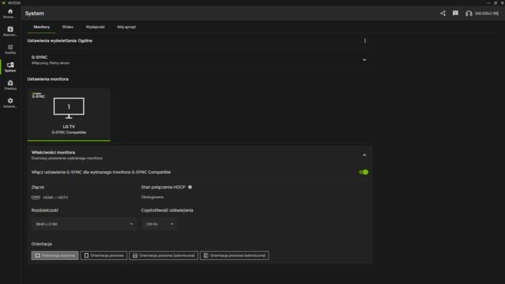Open the 120 Hz refresh rate dropdown
Screen dimensions: 505x284
tap(159, 224)
